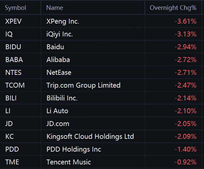The height and width of the screenshot is (169, 204).
Task: Select the JD.com entry
Action: click(58, 124)
